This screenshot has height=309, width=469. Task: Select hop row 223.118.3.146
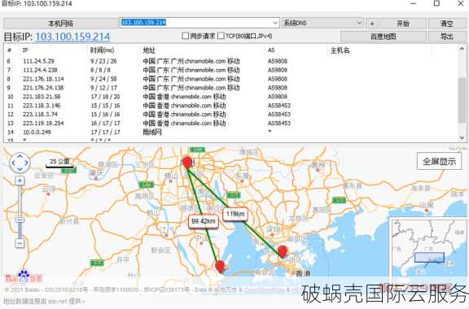click(230, 106)
